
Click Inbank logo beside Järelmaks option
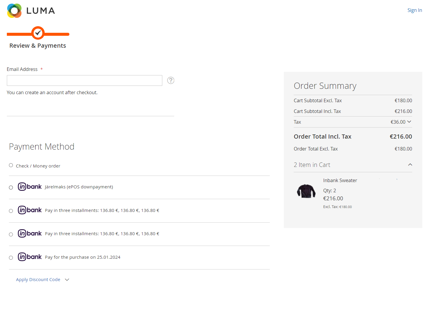(x=30, y=187)
